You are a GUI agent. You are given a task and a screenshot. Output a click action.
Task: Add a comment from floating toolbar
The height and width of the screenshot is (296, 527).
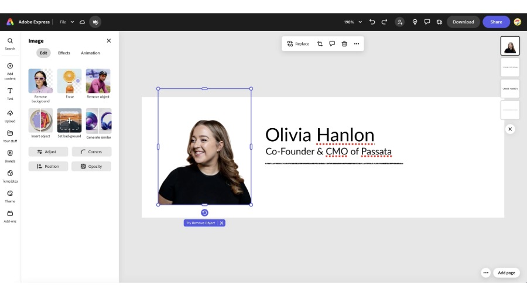coord(332,44)
